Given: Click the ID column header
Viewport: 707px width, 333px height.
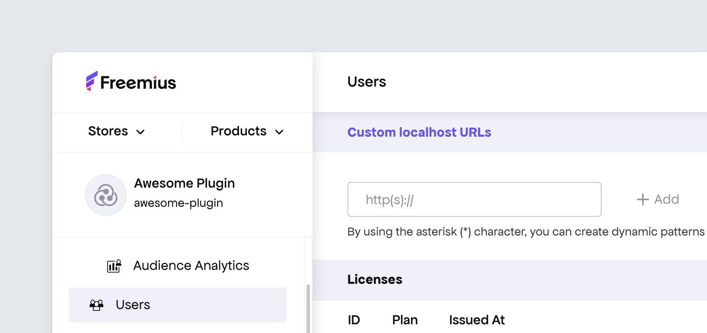Looking at the screenshot, I should pyautogui.click(x=354, y=320).
